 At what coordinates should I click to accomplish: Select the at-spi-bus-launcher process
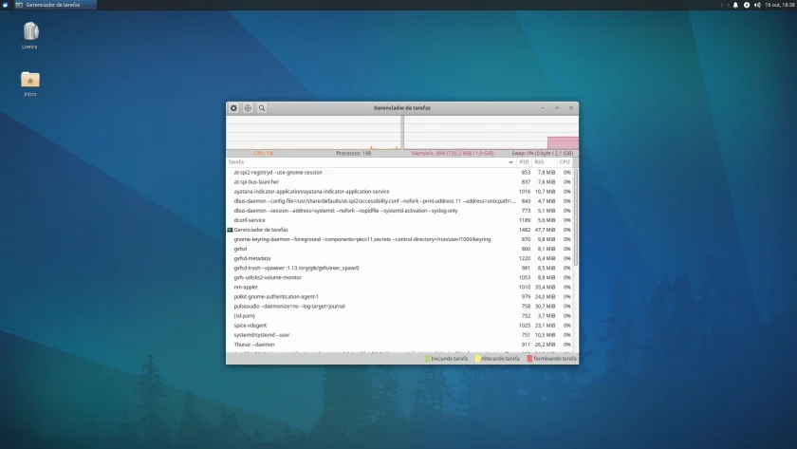399,182
